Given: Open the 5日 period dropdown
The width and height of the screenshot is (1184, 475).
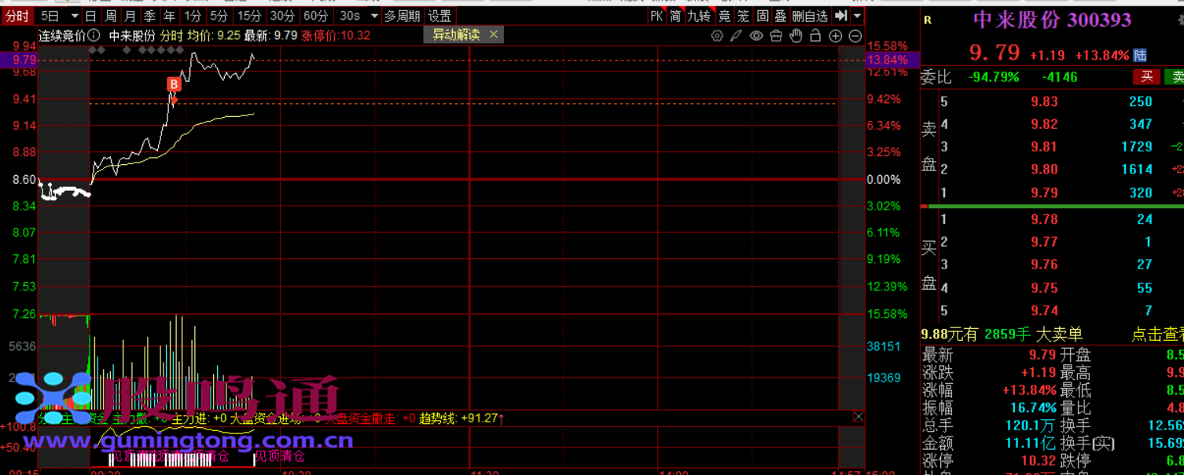Looking at the screenshot, I should (74, 16).
